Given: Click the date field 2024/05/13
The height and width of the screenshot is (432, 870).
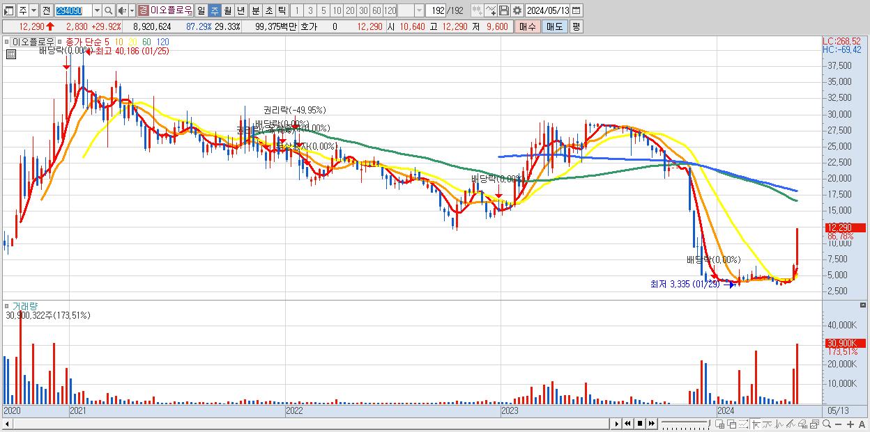Looking at the screenshot, I should [547, 10].
